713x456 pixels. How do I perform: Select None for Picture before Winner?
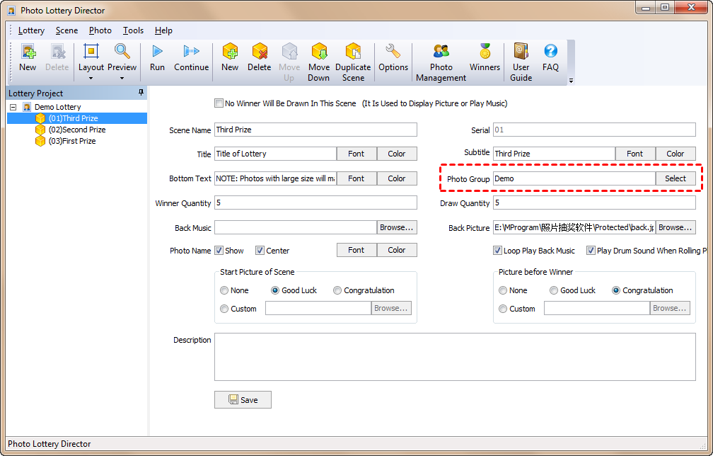coord(503,290)
